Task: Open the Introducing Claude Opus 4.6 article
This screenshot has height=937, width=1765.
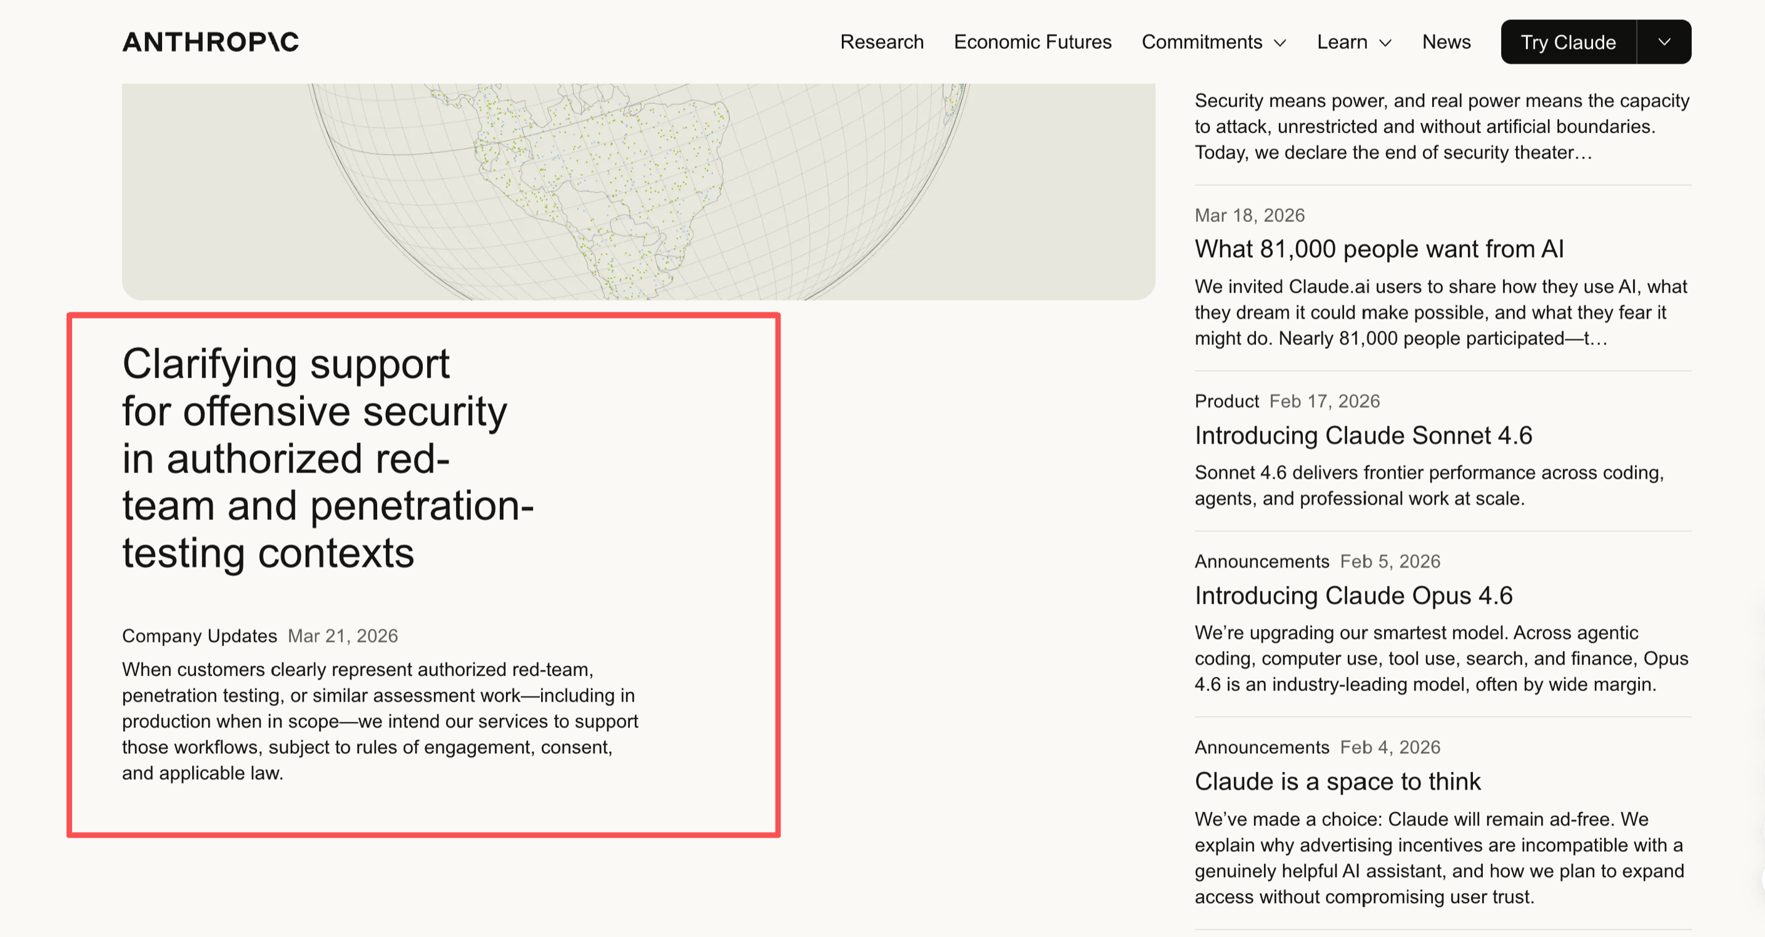Action: pyautogui.click(x=1353, y=595)
